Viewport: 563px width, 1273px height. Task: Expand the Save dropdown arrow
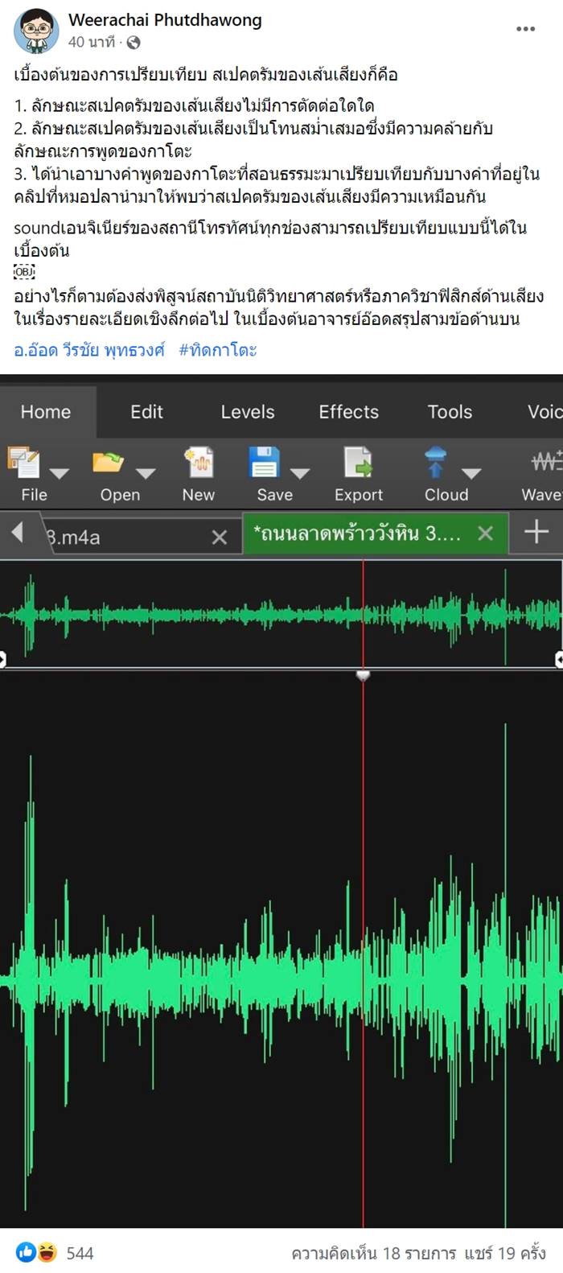(x=300, y=473)
